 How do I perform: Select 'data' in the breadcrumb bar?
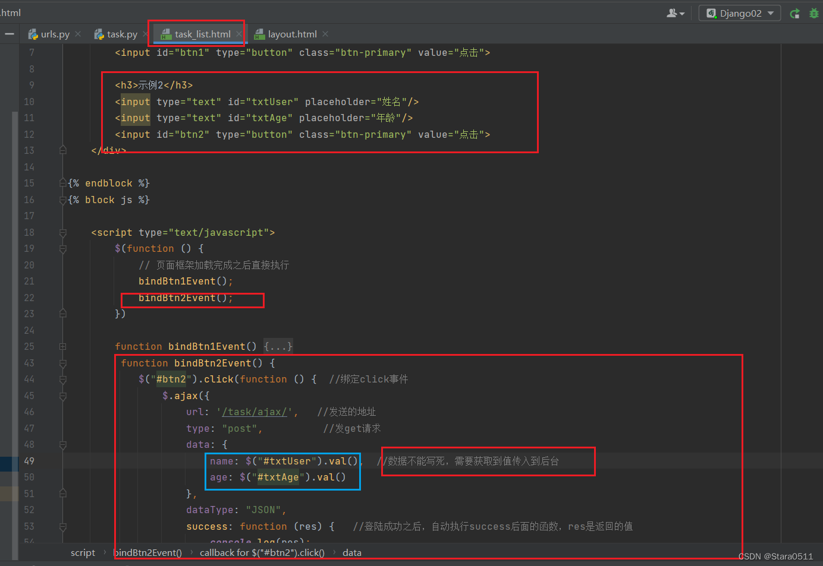click(352, 553)
